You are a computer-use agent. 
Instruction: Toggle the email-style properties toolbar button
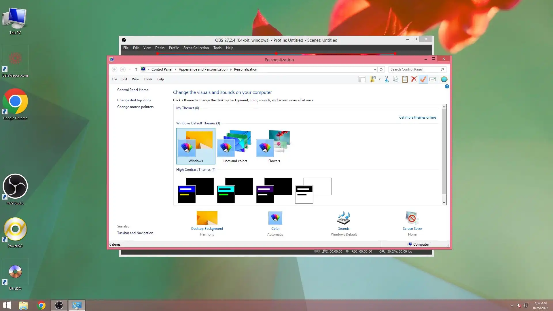(x=433, y=79)
